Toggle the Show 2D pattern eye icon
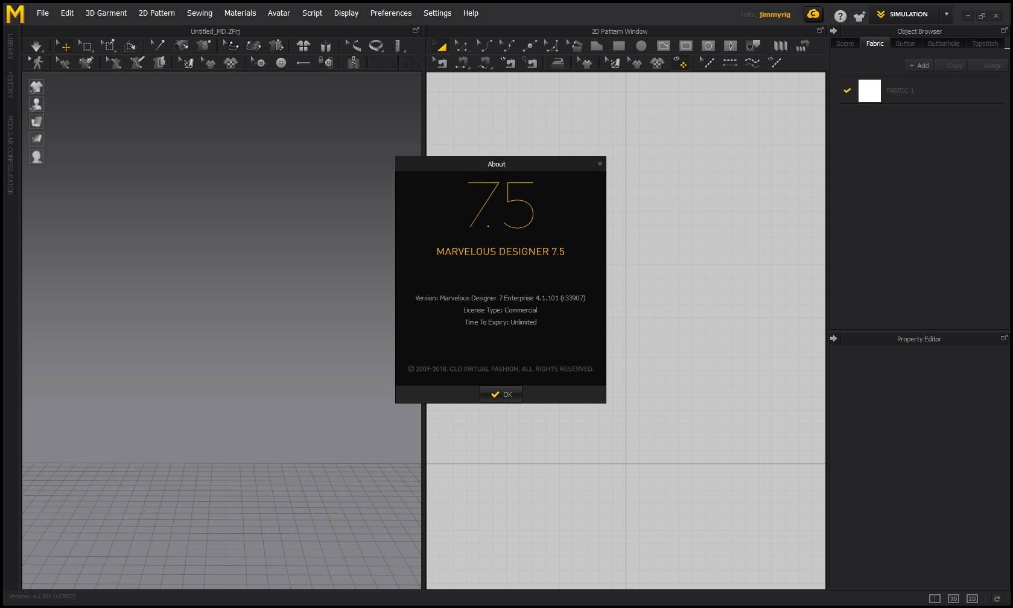The width and height of the screenshot is (1013, 608). pos(681,62)
